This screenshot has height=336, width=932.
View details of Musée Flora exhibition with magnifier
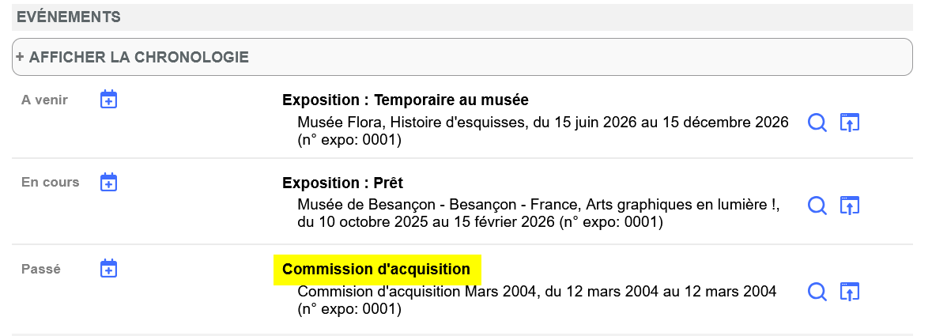pos(817,123)
